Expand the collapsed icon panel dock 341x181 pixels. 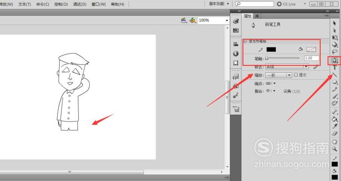click(239, 11)
